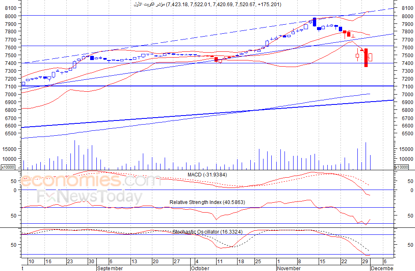
Task: Click the large red candlestick near 29
Action: [366, 58]
